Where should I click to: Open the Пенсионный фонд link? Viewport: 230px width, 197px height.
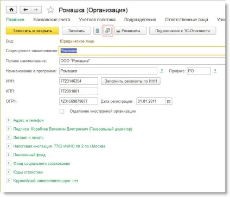point(29,155)
